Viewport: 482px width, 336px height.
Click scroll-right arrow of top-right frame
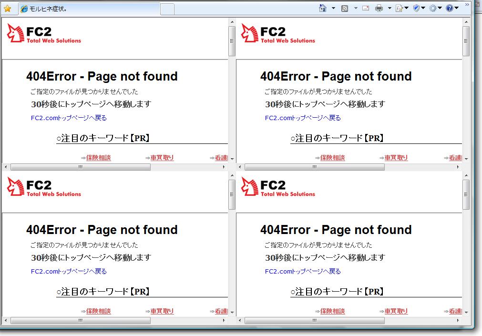coord(458,167)
